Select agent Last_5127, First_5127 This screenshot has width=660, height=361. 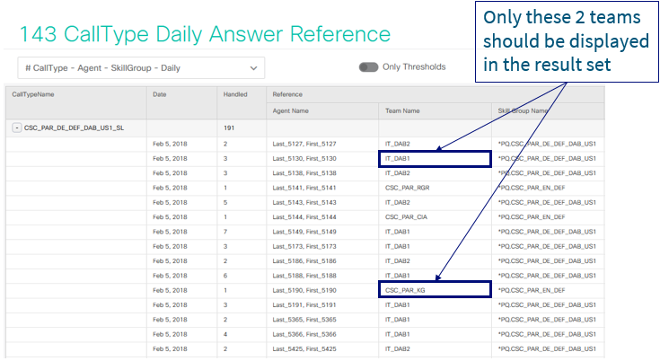pos(304,144)
